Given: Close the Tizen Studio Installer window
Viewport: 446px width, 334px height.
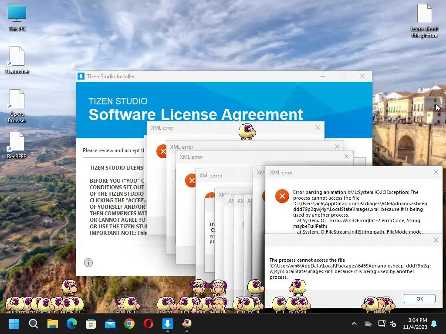Looking at the screenshot, I should (x=362, y=76).
